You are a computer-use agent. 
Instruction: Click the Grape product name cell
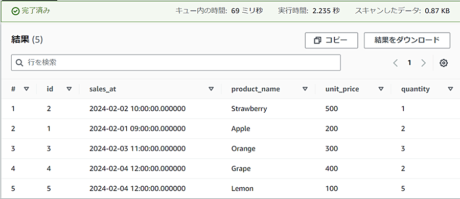241,169
